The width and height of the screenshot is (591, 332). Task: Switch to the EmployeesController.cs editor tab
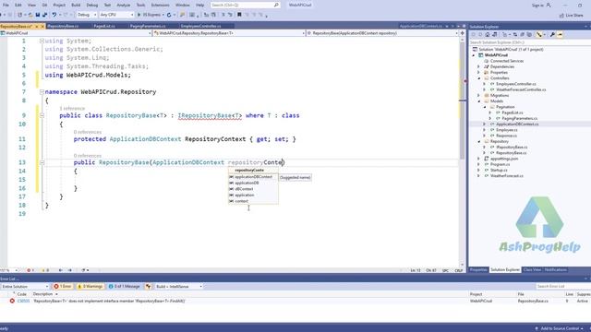coord(201,26)
